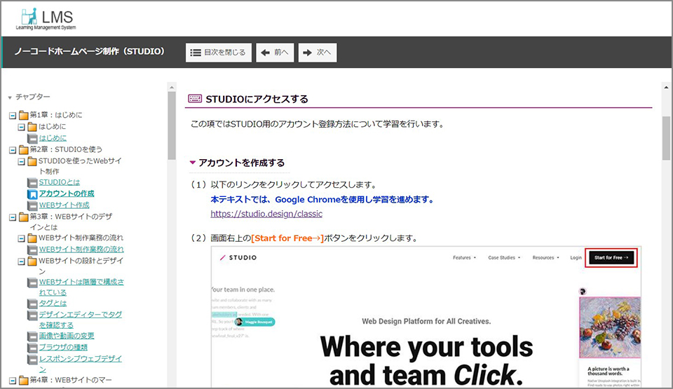Click the 第1章:はじめに chapter label
Viewport: 673px width, 389px height.
56,115
